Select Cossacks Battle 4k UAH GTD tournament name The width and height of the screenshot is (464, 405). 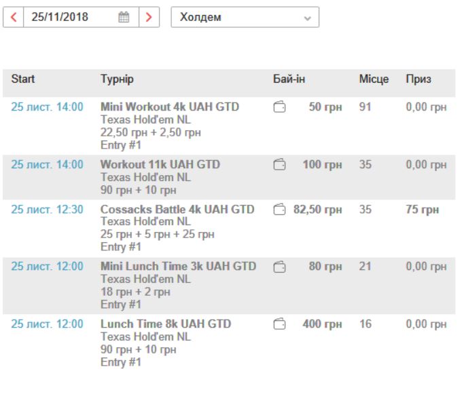coord(177,209)
